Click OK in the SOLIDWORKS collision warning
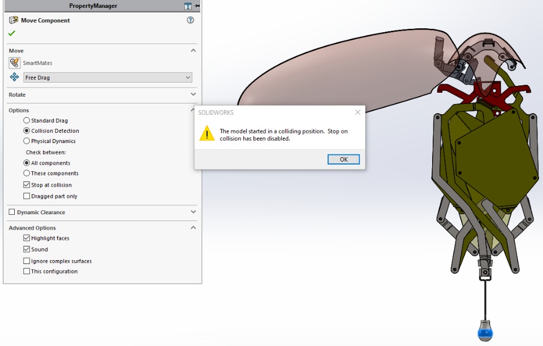 (343, 159)
